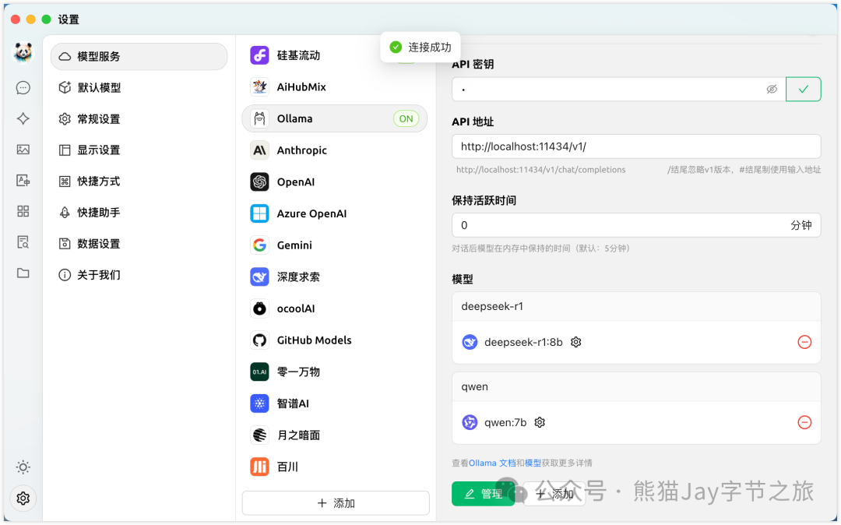Open 快捷方式 settings section
This screenshot has height=525, width=841.
[139, 181]
